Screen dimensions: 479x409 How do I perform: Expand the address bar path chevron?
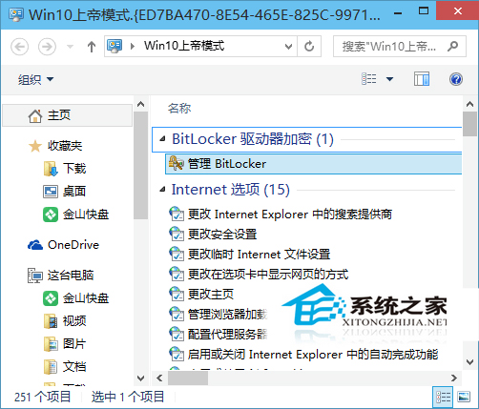[133, 47]
